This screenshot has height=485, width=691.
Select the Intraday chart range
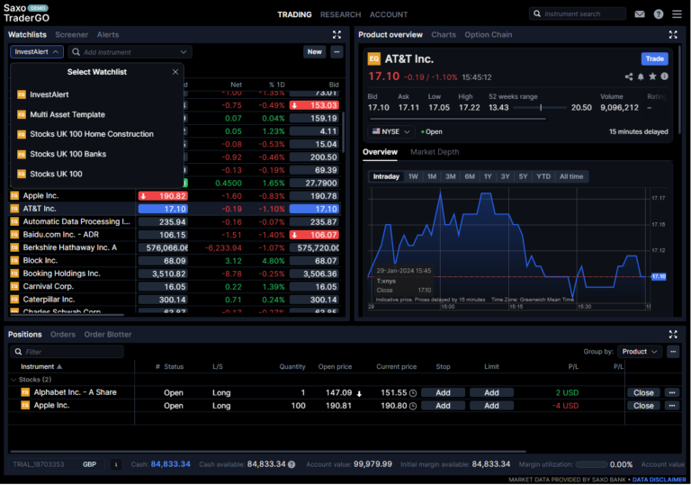click(386, 176)
